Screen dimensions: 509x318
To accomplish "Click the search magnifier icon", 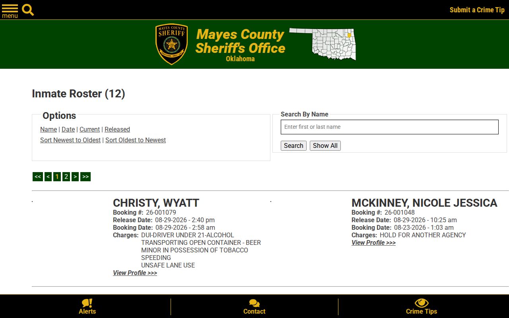I will 28,10.
